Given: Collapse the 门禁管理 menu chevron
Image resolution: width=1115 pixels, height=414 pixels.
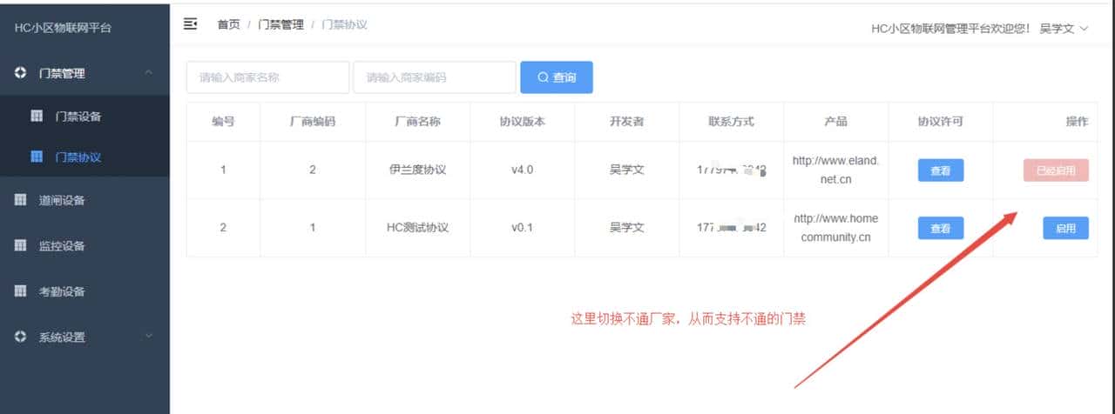Looking at the screenshot, I should click(x=149, y=73).
